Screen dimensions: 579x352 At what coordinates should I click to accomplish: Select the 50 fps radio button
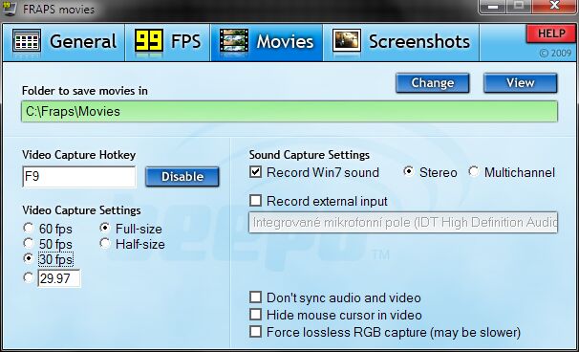[29, 243]
